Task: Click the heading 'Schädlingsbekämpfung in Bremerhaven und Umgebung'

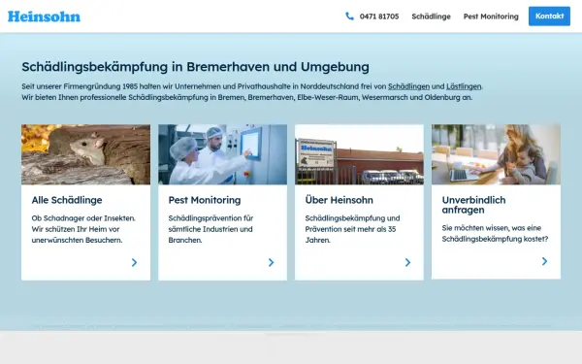Action: (195, 67)
